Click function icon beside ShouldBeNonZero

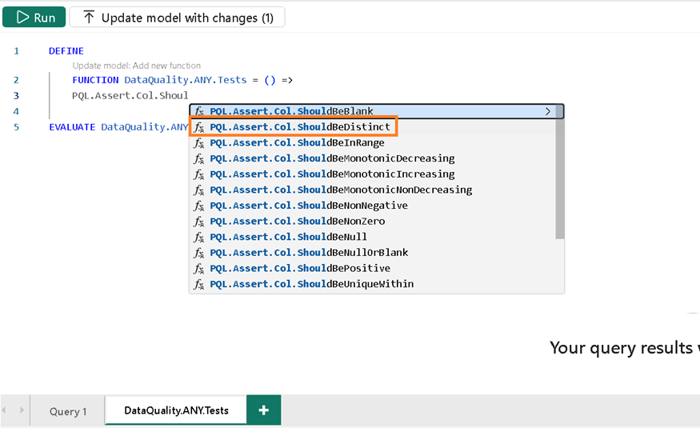tap(199, 221)
